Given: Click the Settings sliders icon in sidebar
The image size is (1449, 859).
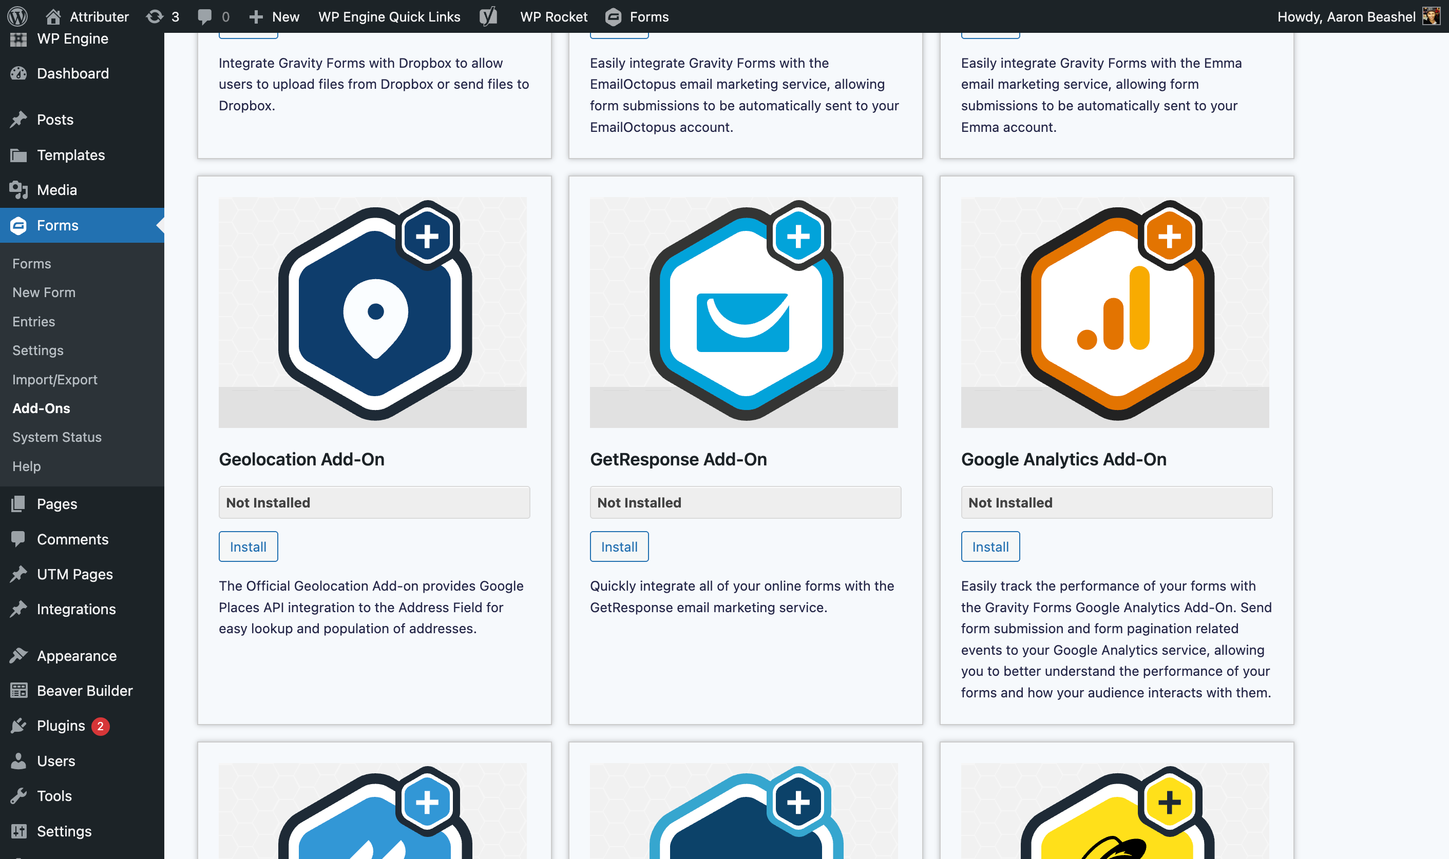Looking at the screenshot, I should coord(18,831).
